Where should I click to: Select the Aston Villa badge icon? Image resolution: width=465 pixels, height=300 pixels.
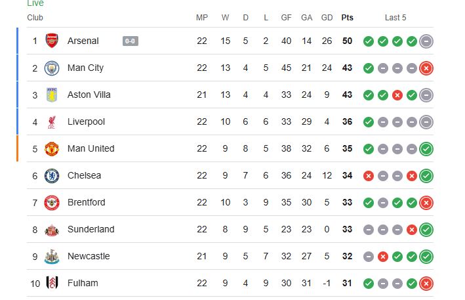coord(52,95)
